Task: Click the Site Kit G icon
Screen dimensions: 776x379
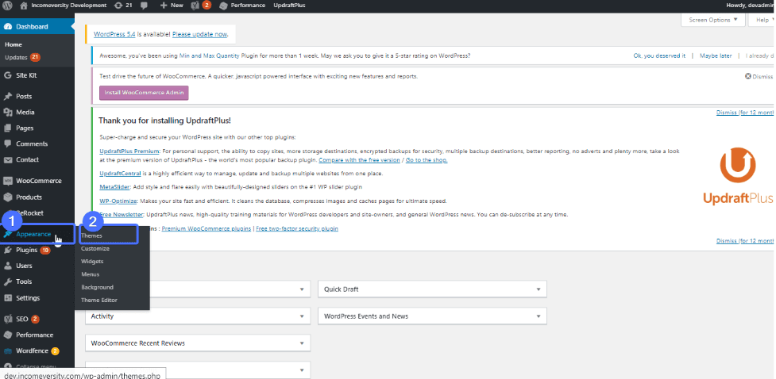Action: (7, 75)
